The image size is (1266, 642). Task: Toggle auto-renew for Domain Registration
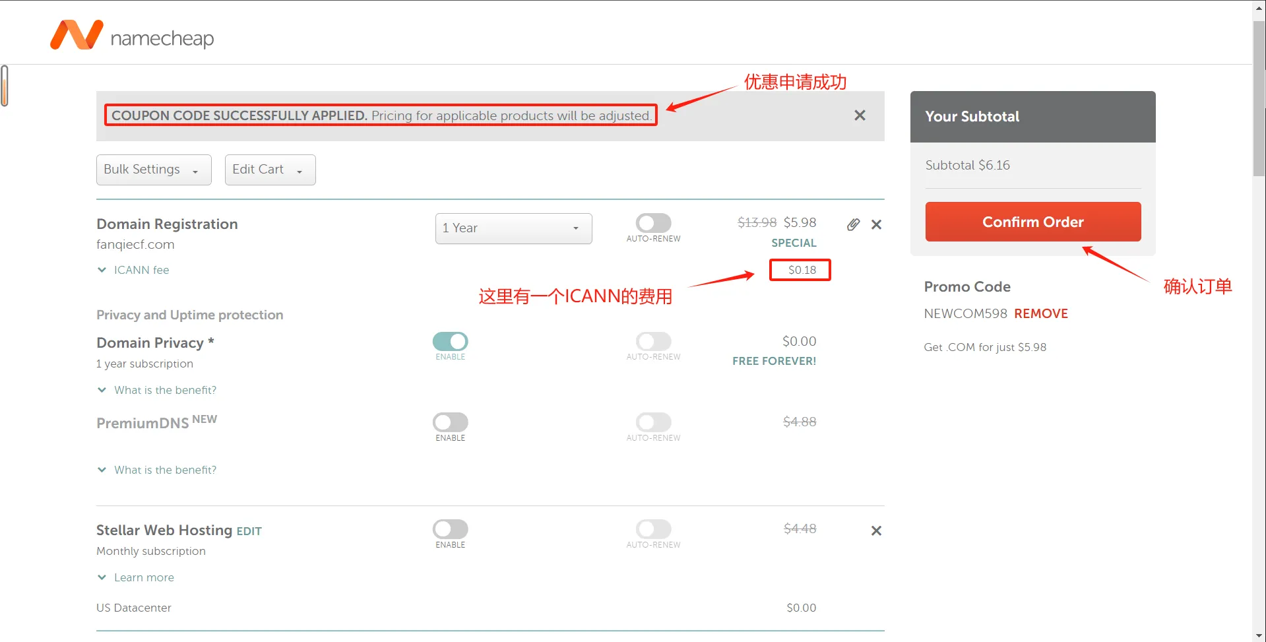[x=653, y=223]
